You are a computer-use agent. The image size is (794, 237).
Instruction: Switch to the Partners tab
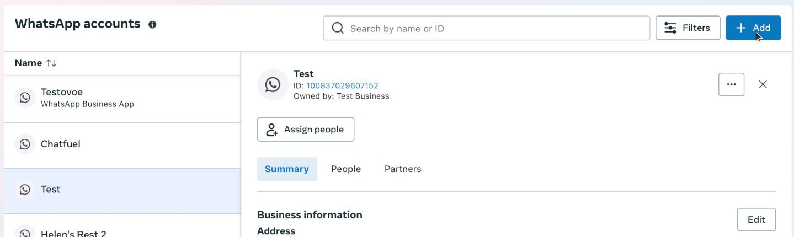[x=403, y=169]
